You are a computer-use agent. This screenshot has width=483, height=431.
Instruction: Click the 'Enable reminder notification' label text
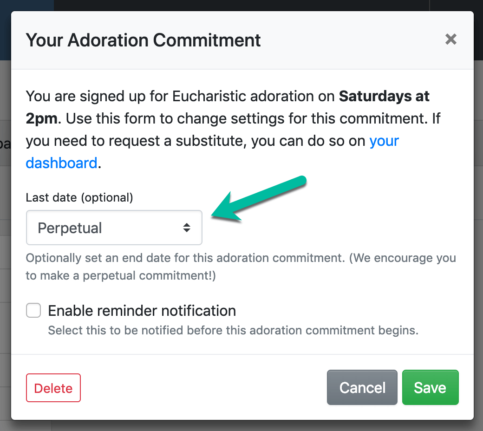click(142, 310)
